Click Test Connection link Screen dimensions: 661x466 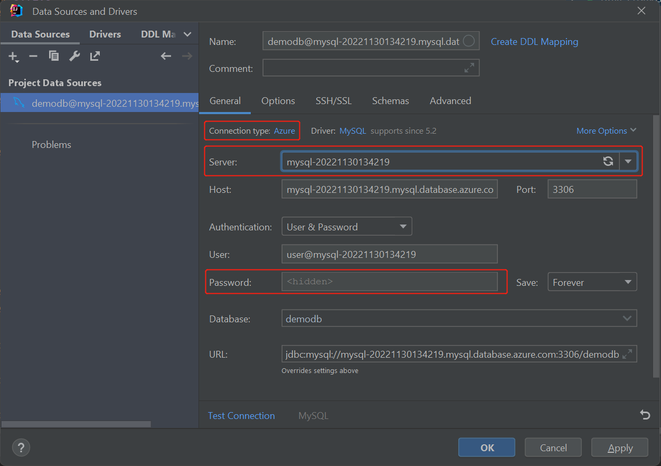click(x=241, y=416)
